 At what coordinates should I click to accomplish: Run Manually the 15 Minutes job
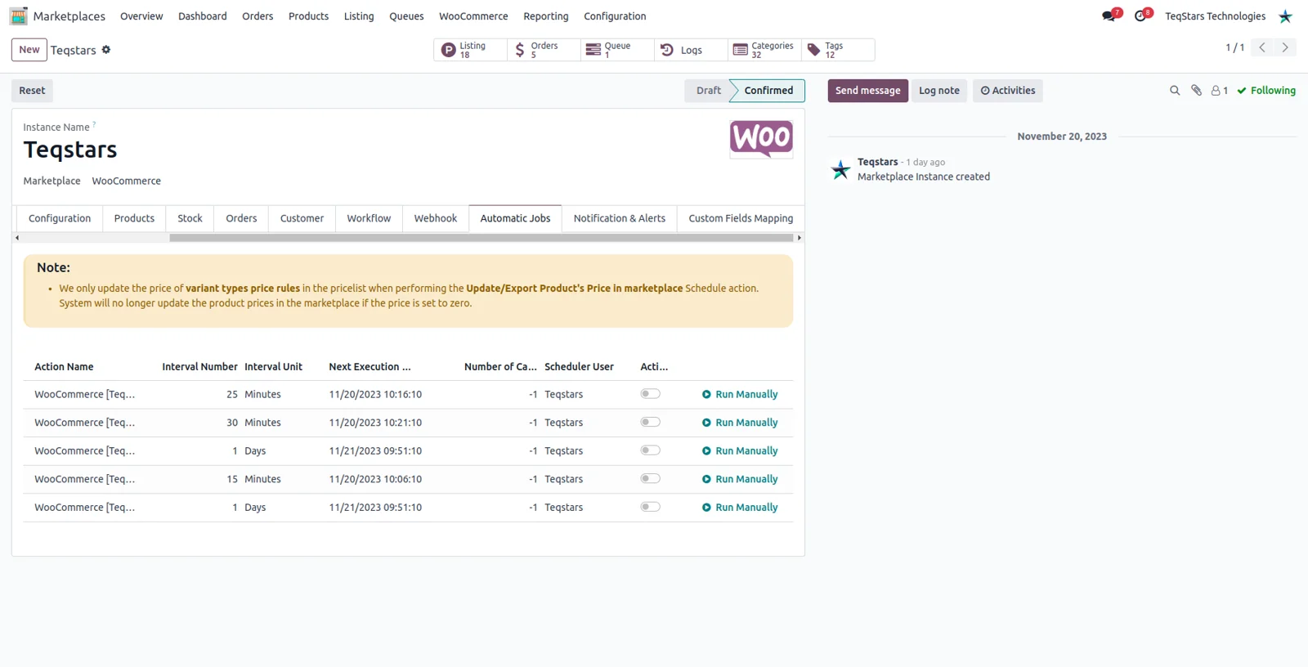pos(740,479)
